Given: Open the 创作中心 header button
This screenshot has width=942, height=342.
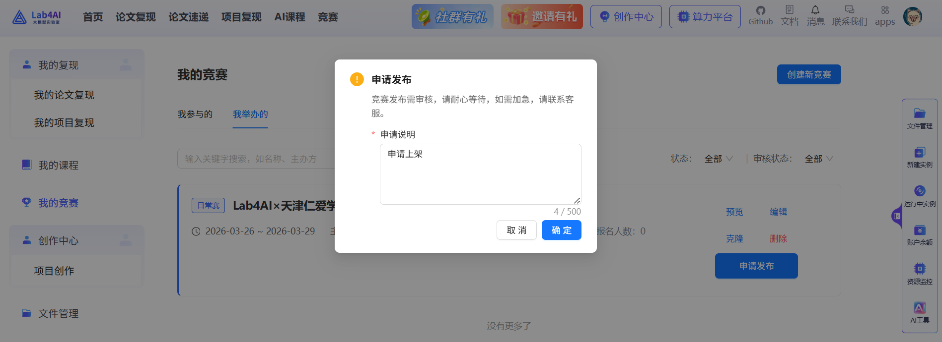Looking at the screenshot, I should (626, 16).
